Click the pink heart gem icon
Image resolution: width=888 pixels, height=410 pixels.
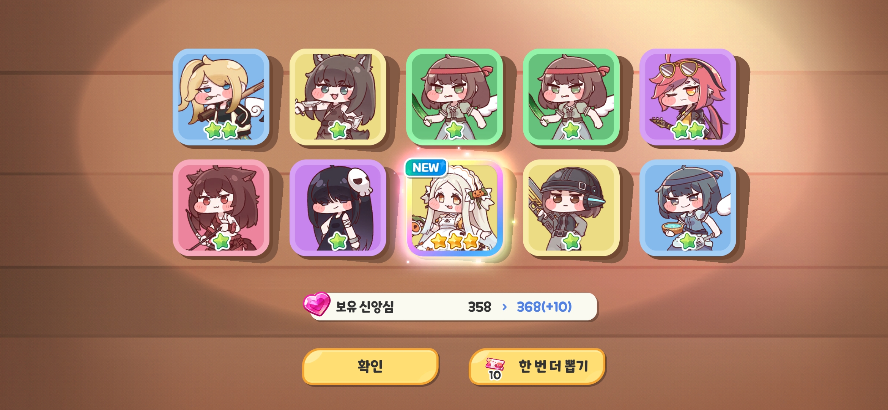tap(316, 304)
